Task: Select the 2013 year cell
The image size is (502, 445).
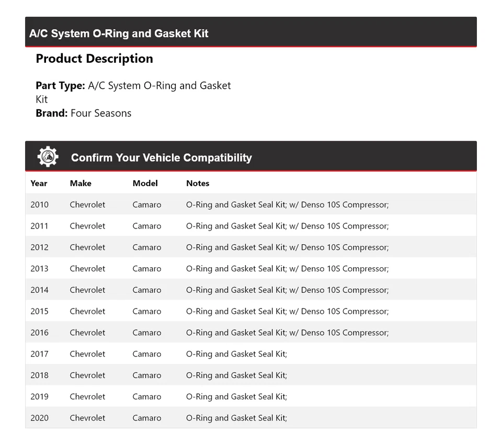Action: click(x=39, y=269)
